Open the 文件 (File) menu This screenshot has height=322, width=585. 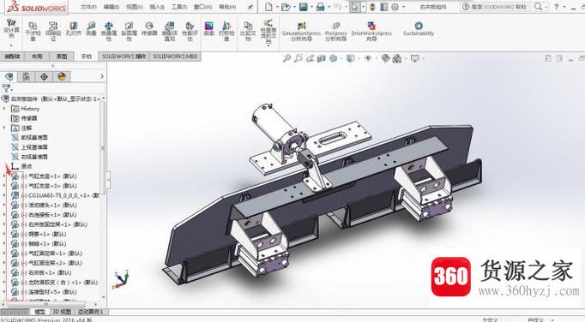tap(88, 7)
